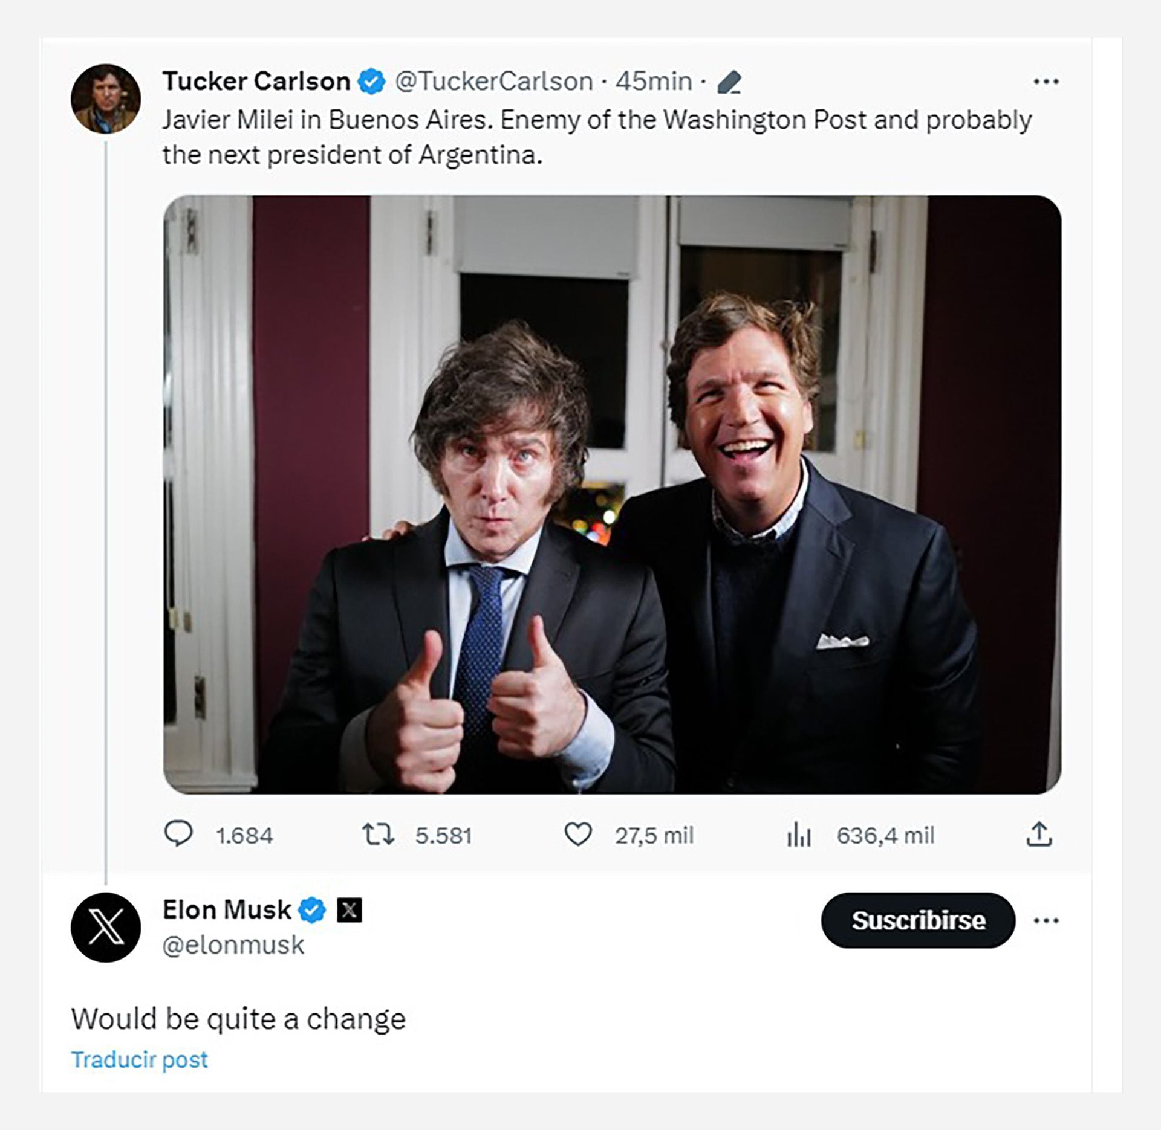The image size is (1161, 1130).
Task: Click the repost arrows icon
Action: (x=378, y=835)
